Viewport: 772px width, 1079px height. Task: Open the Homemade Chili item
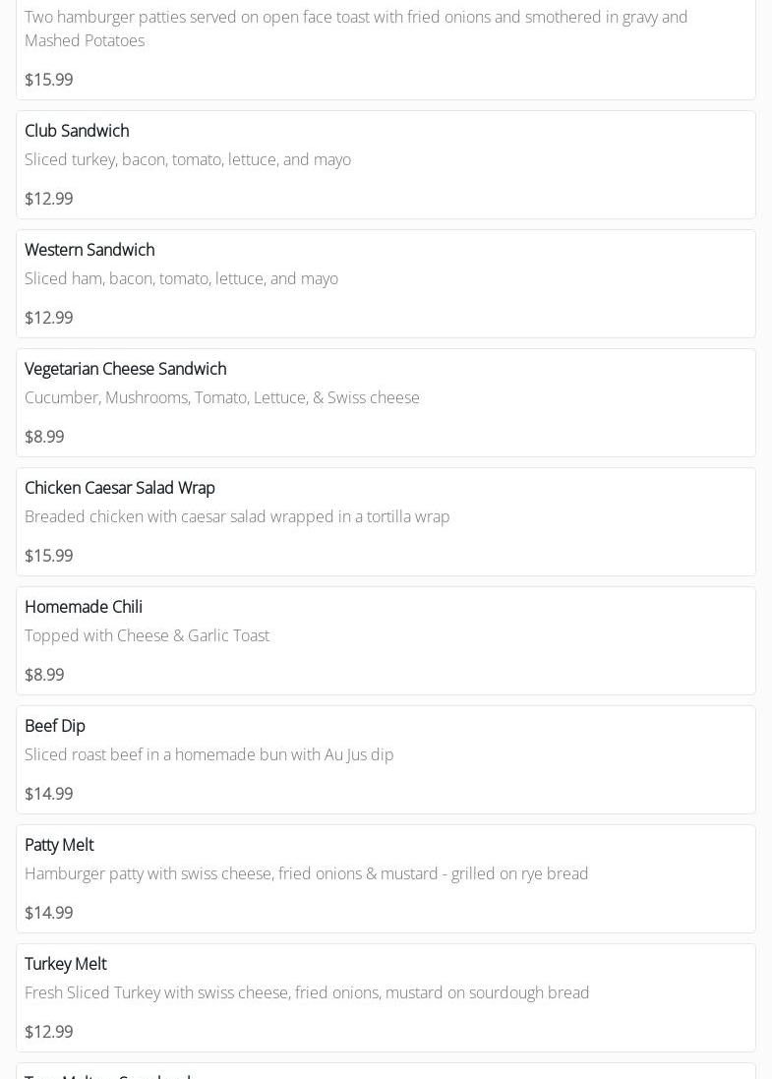click(84, 607)
